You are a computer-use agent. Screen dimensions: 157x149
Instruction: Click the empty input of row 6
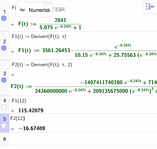click(x=83, y=139)
